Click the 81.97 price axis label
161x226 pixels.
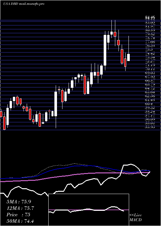tap(150, 26)
